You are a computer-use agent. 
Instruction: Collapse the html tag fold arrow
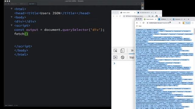pyautogui.click(x=12, y=9)
